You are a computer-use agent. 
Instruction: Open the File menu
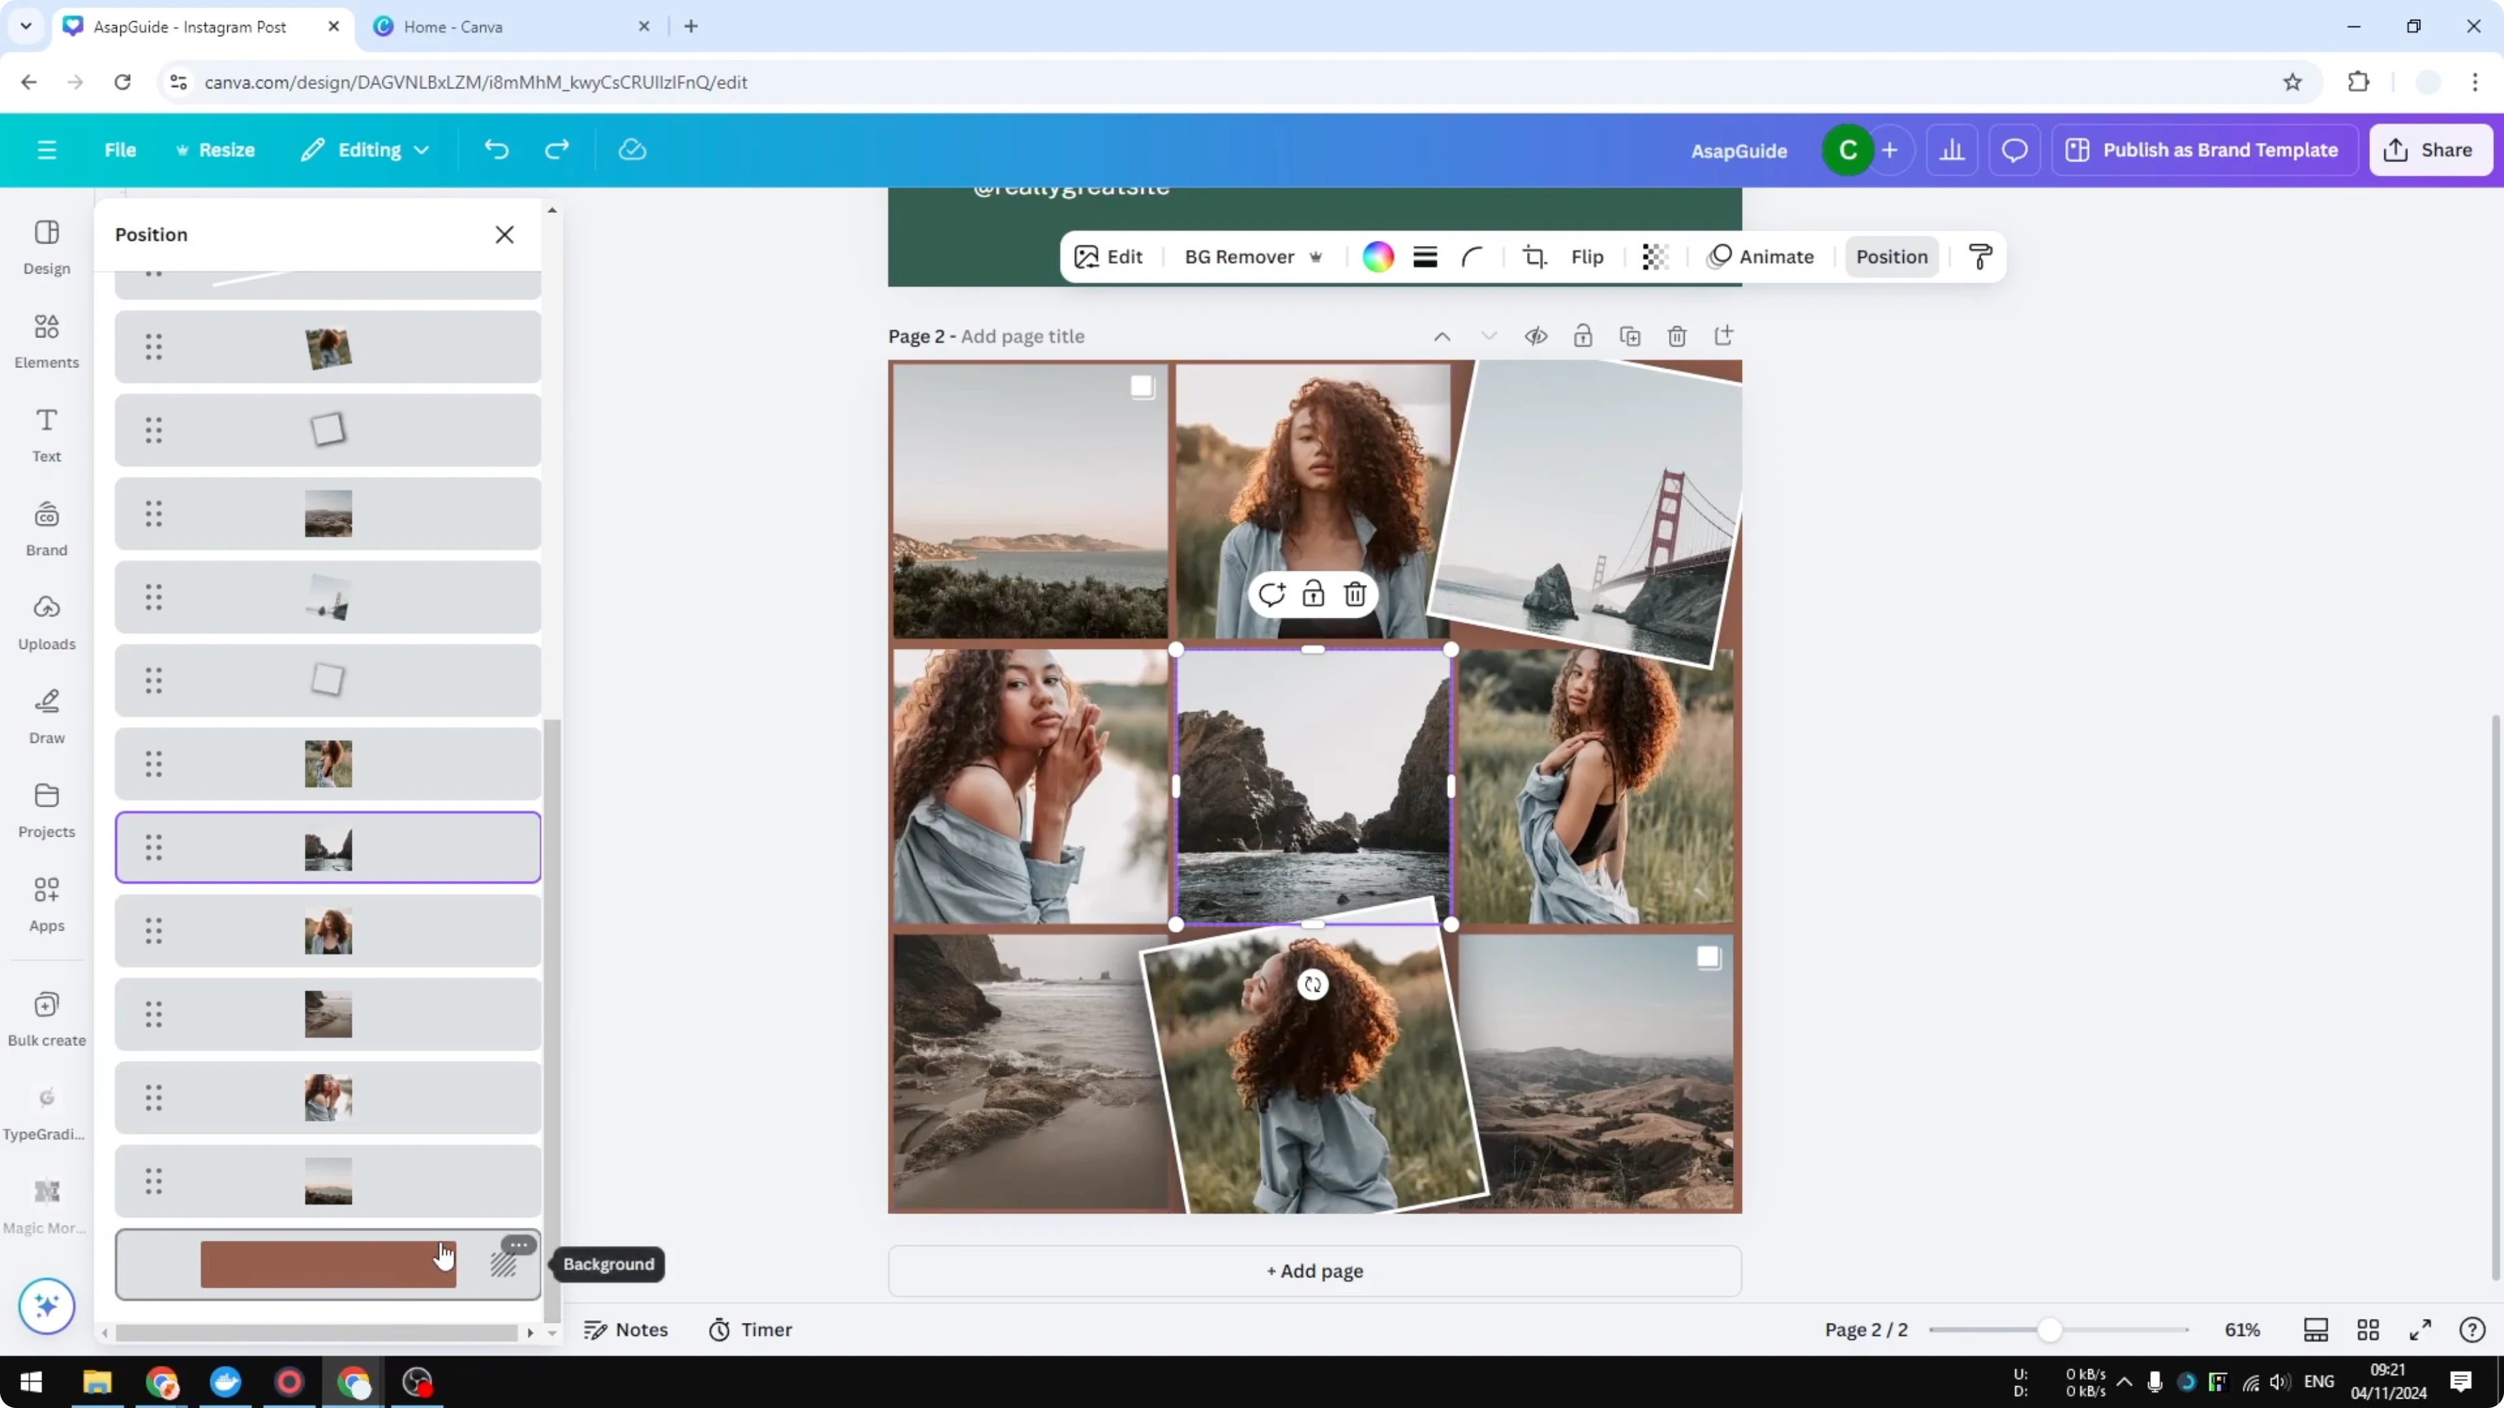(x=120, y=150)
